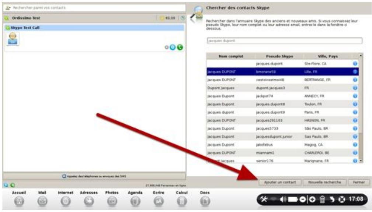Show profile info for jakofebus row
This screenshot has width=372, height=212.
355,145
